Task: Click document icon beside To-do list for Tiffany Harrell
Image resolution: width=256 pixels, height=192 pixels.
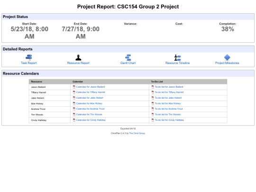Action: coord(153,92)
